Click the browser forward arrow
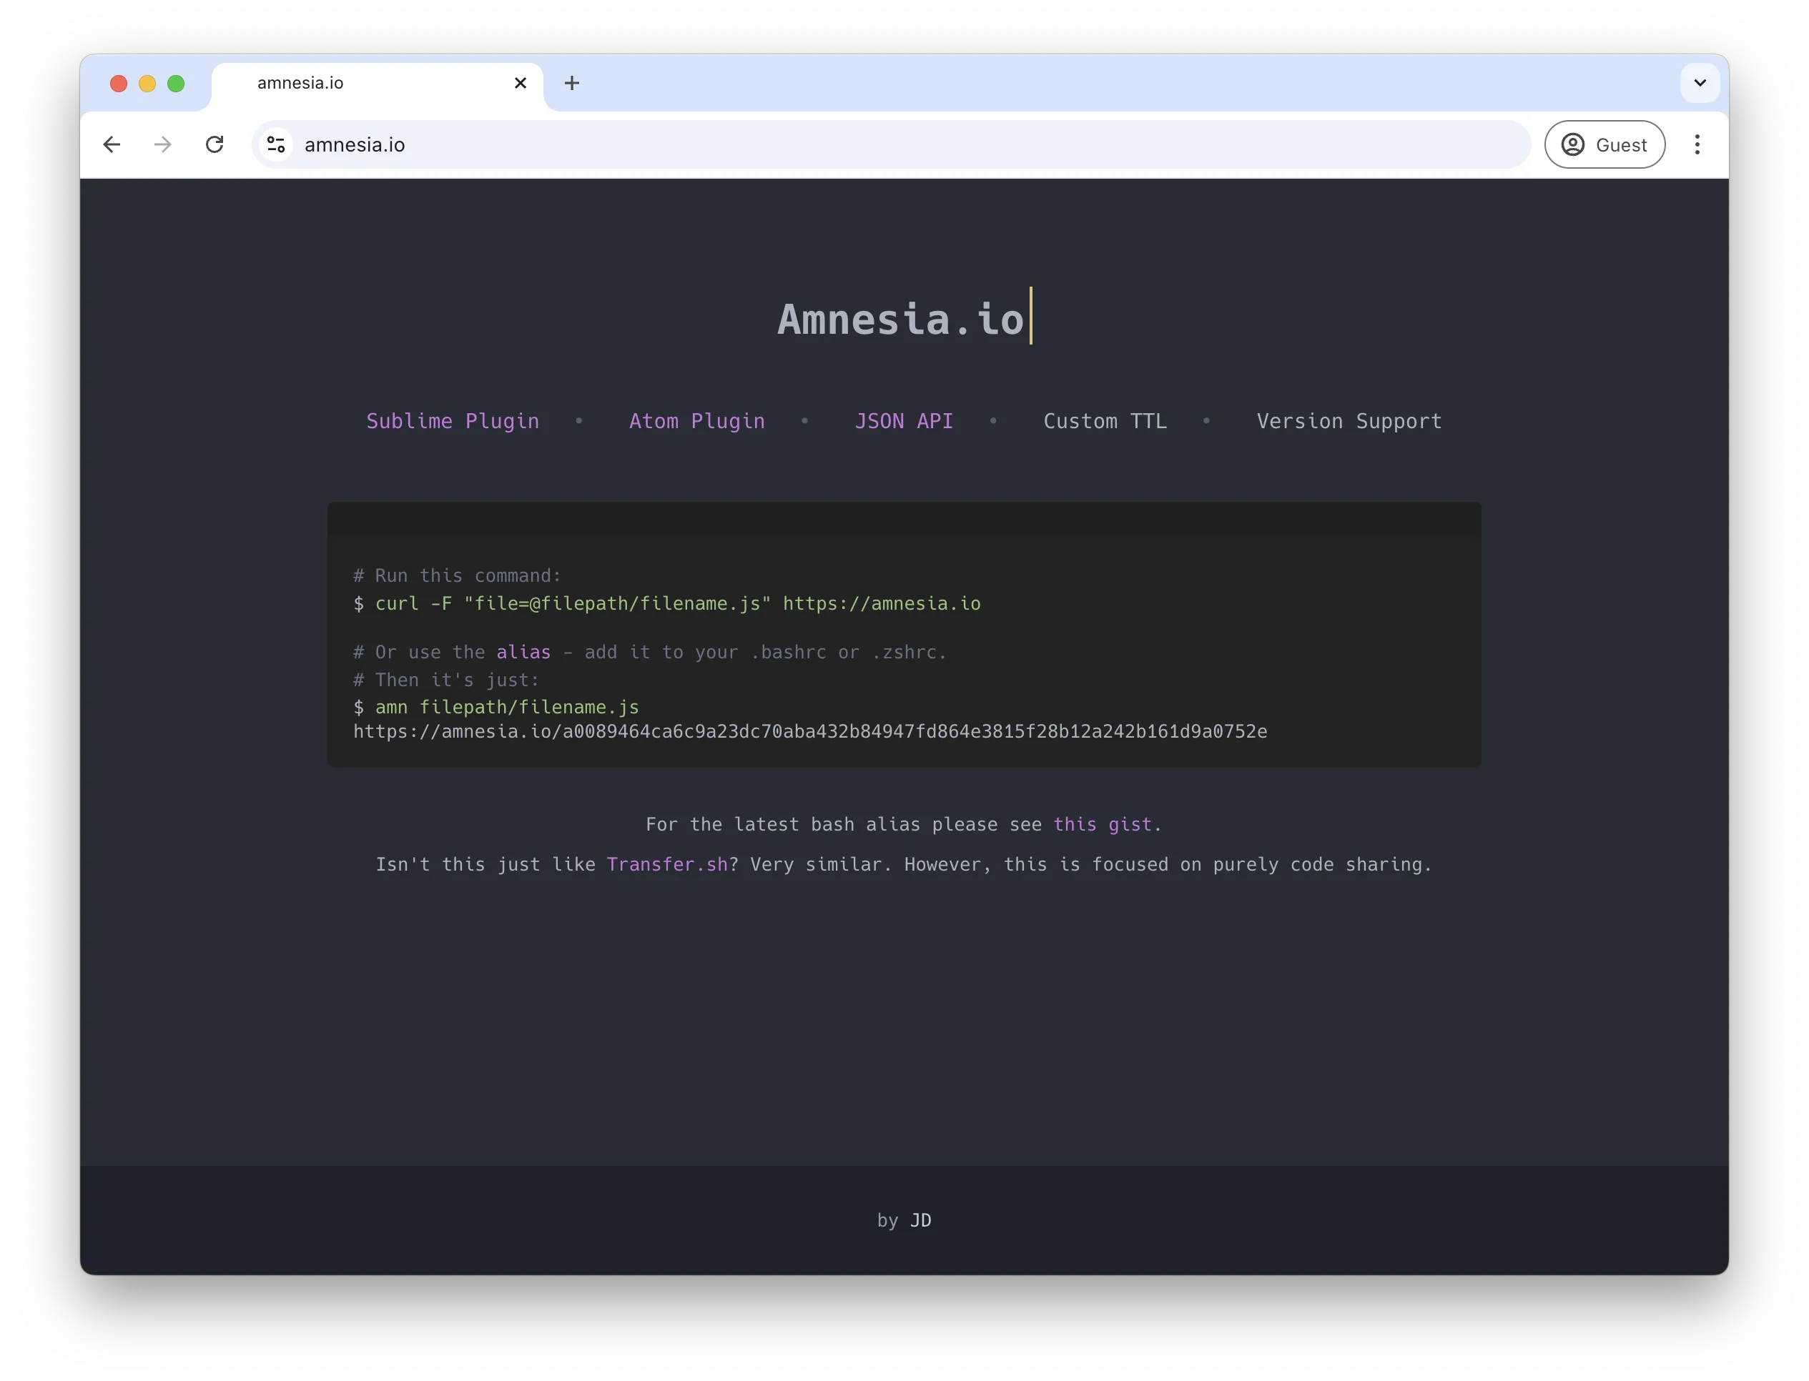Screen dimensions: 1809x1381 pos(163,144)
